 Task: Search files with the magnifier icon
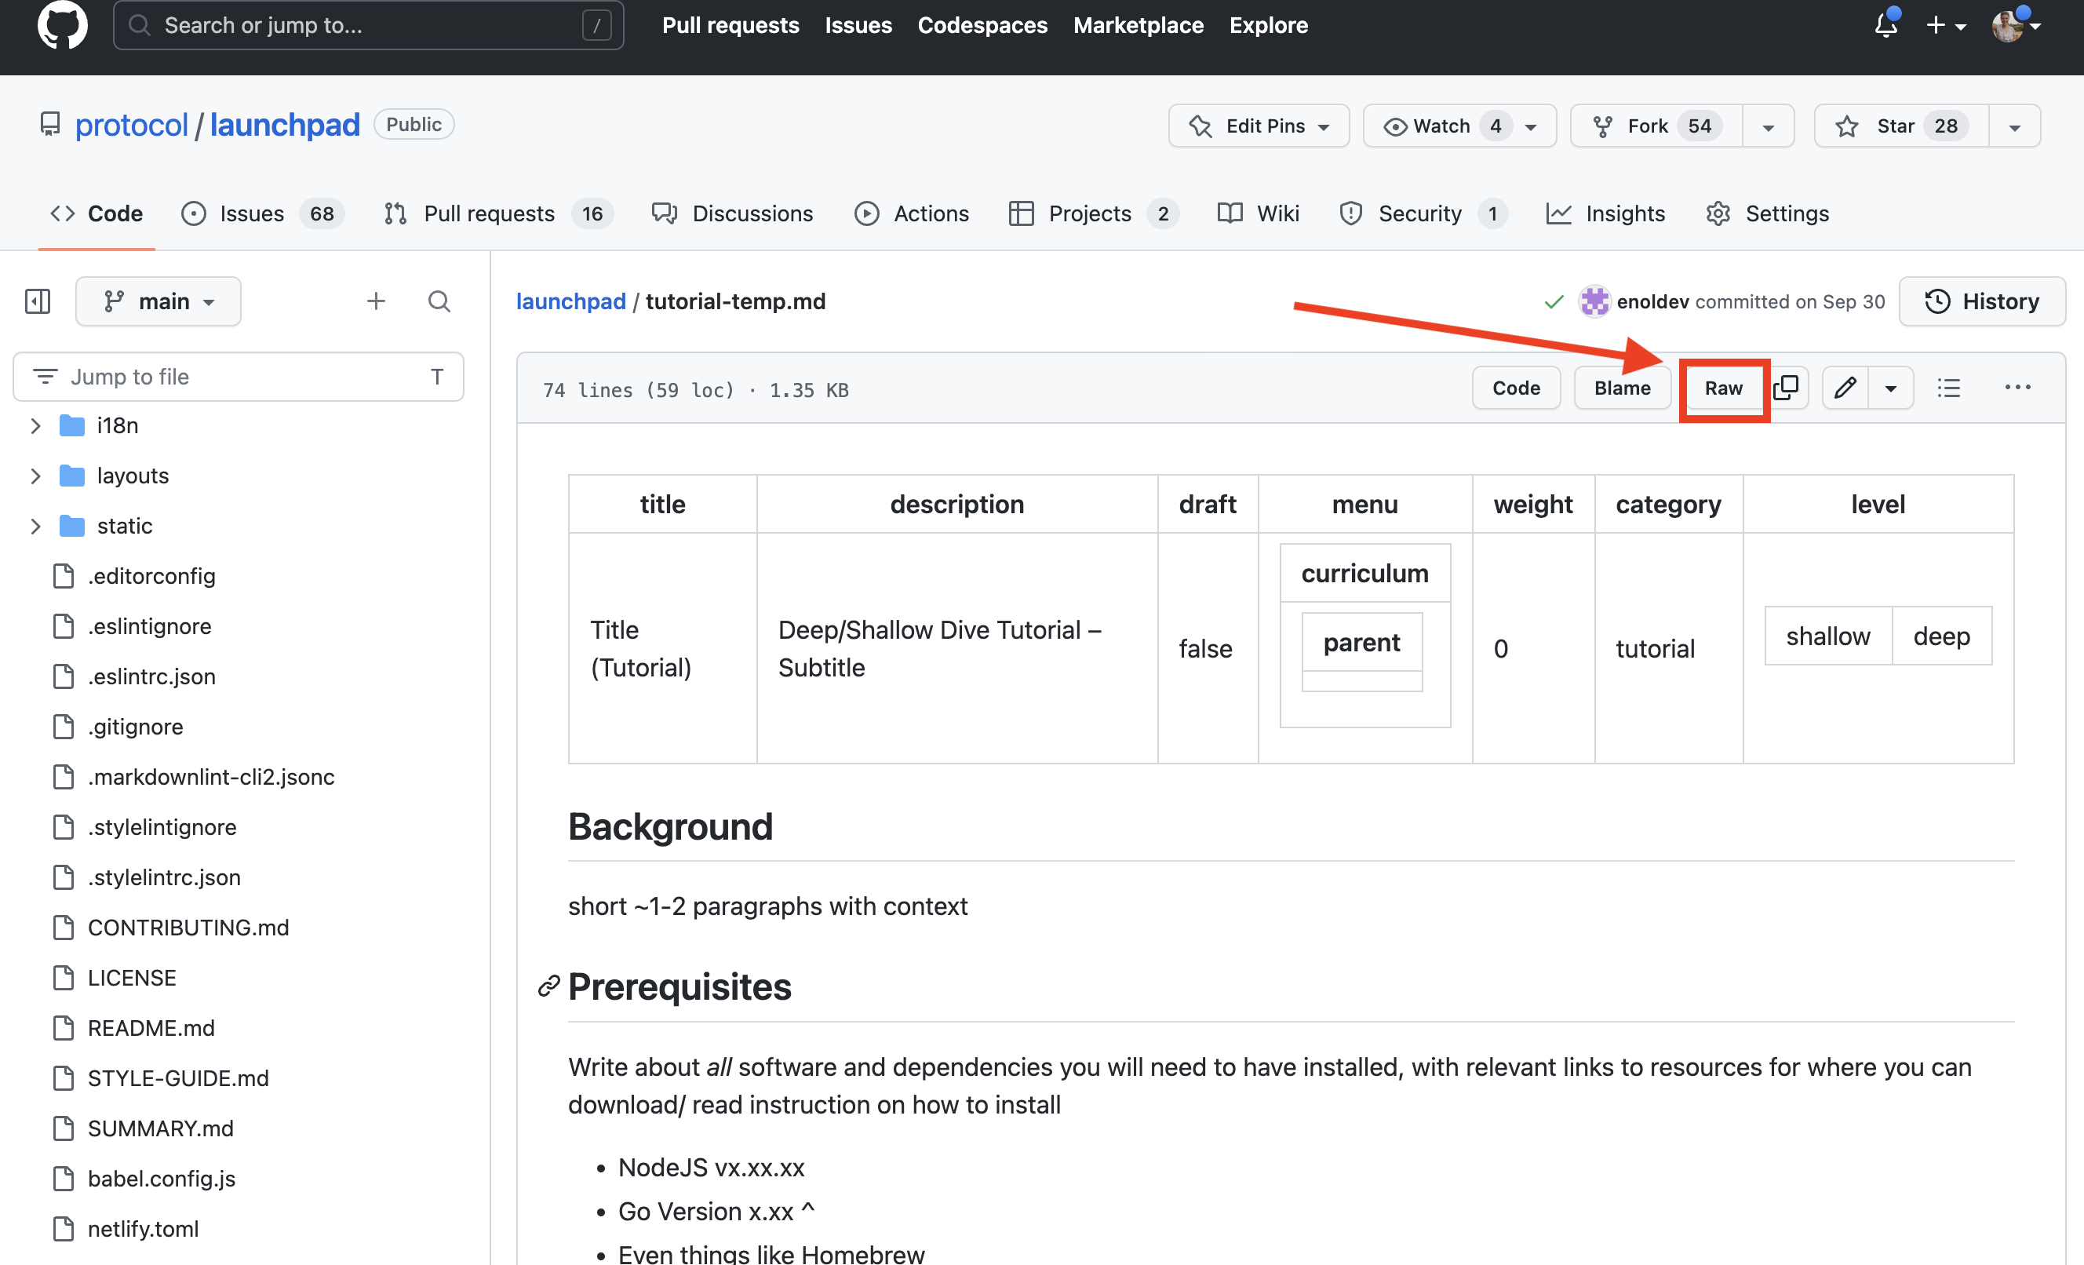pos(439,301)
